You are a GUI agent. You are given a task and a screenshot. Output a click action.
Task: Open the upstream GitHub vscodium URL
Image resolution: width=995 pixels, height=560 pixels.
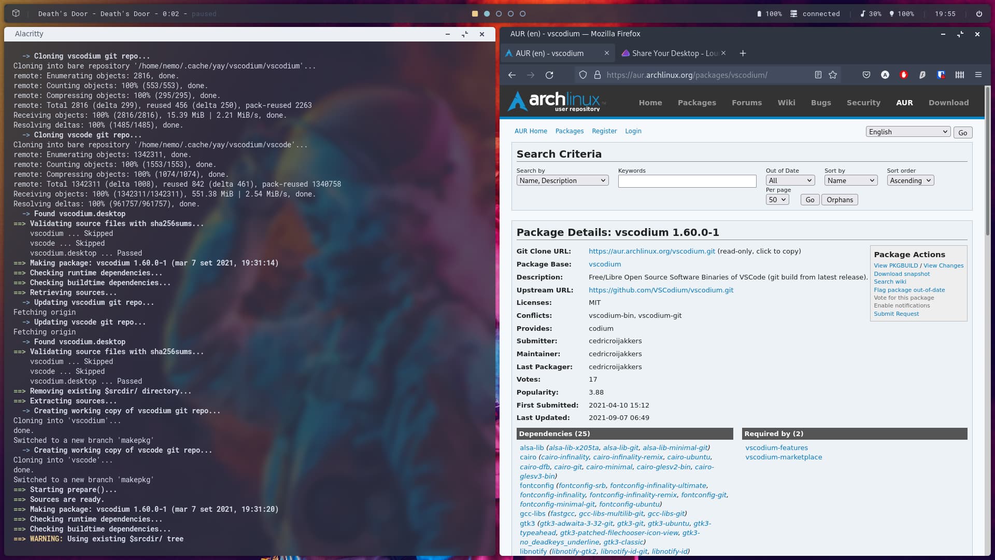click(661, 290)
